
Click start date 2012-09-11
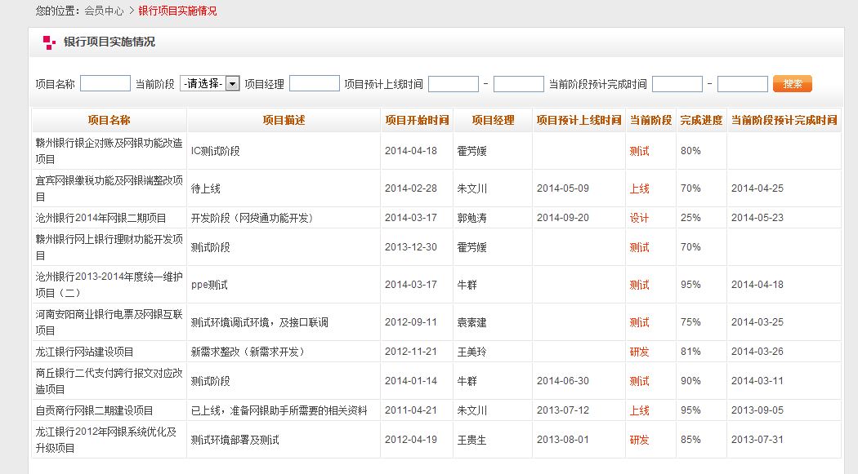coord(411,322)
